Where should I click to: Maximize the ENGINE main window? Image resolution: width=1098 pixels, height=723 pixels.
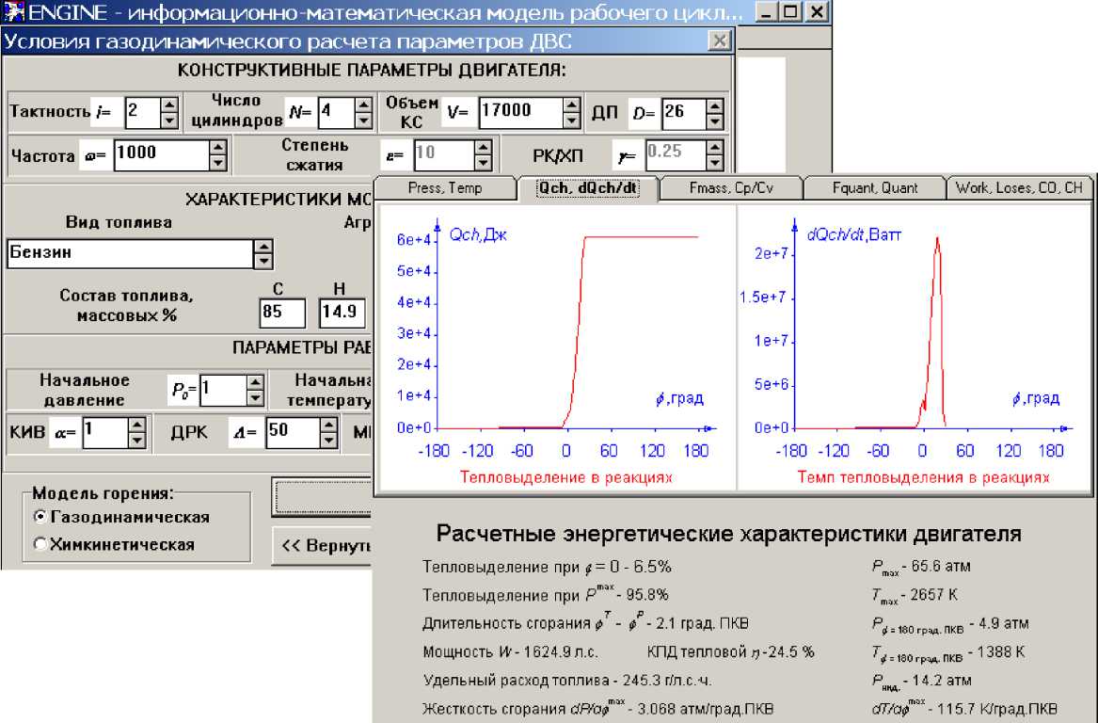pyautogui.click(x=792, y=12)
